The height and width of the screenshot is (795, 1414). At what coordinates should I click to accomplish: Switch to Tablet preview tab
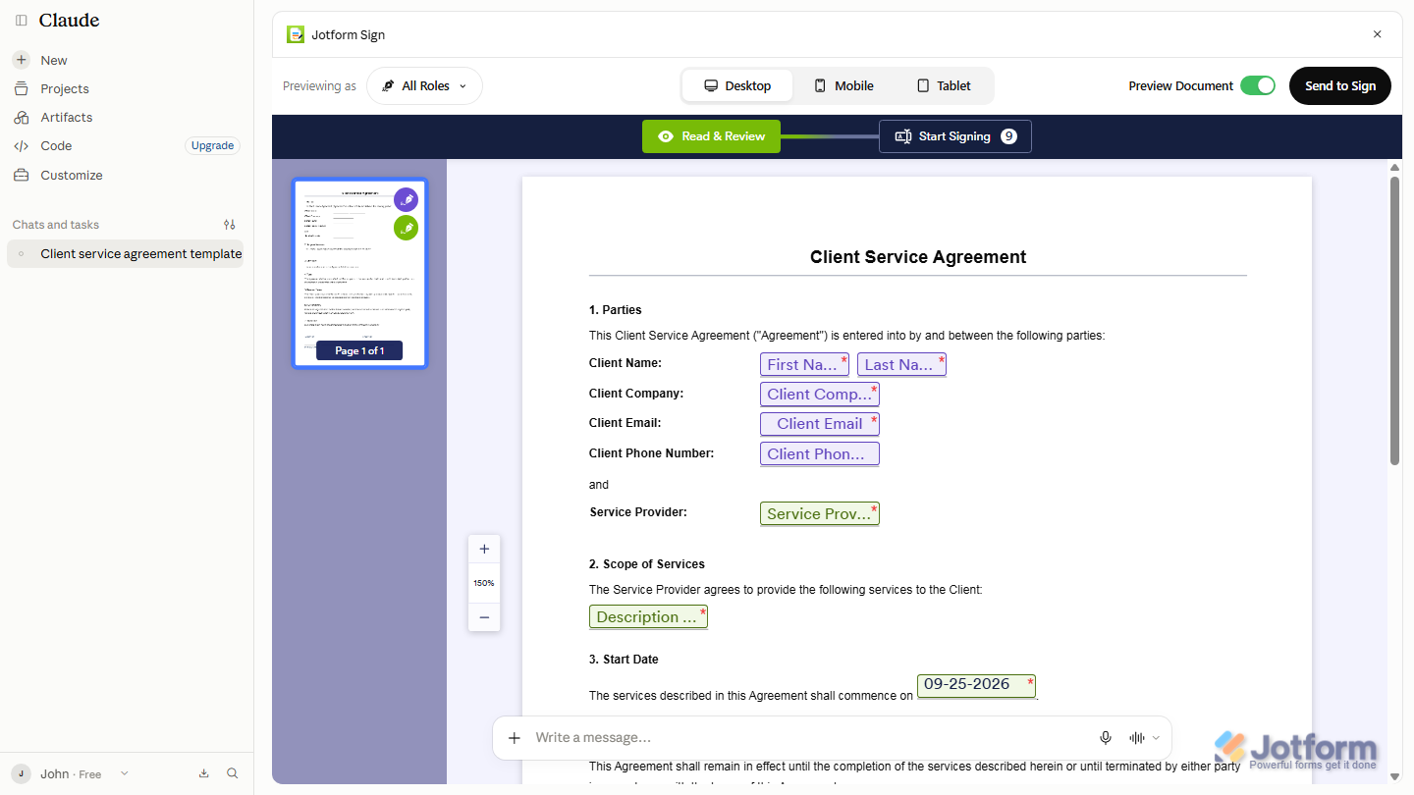point(944,85)
